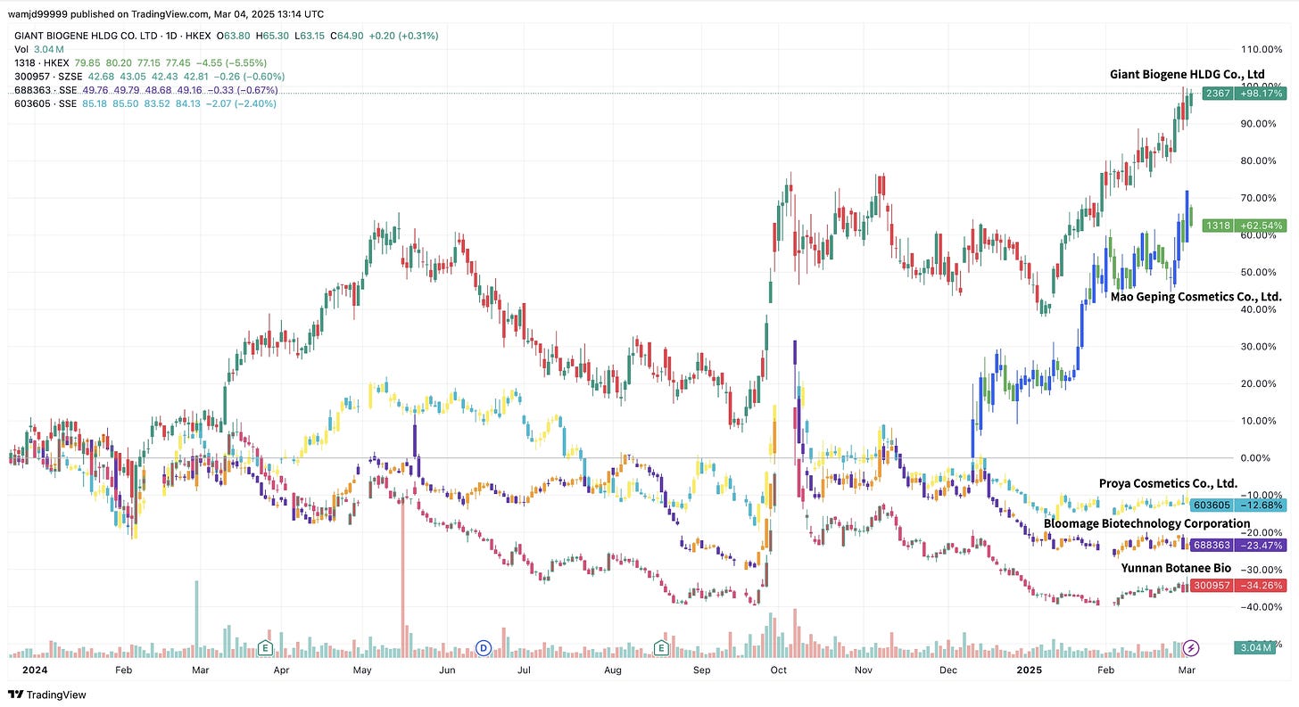Click the Aug time axis label
1299x707 pixels.
point(612,669)
